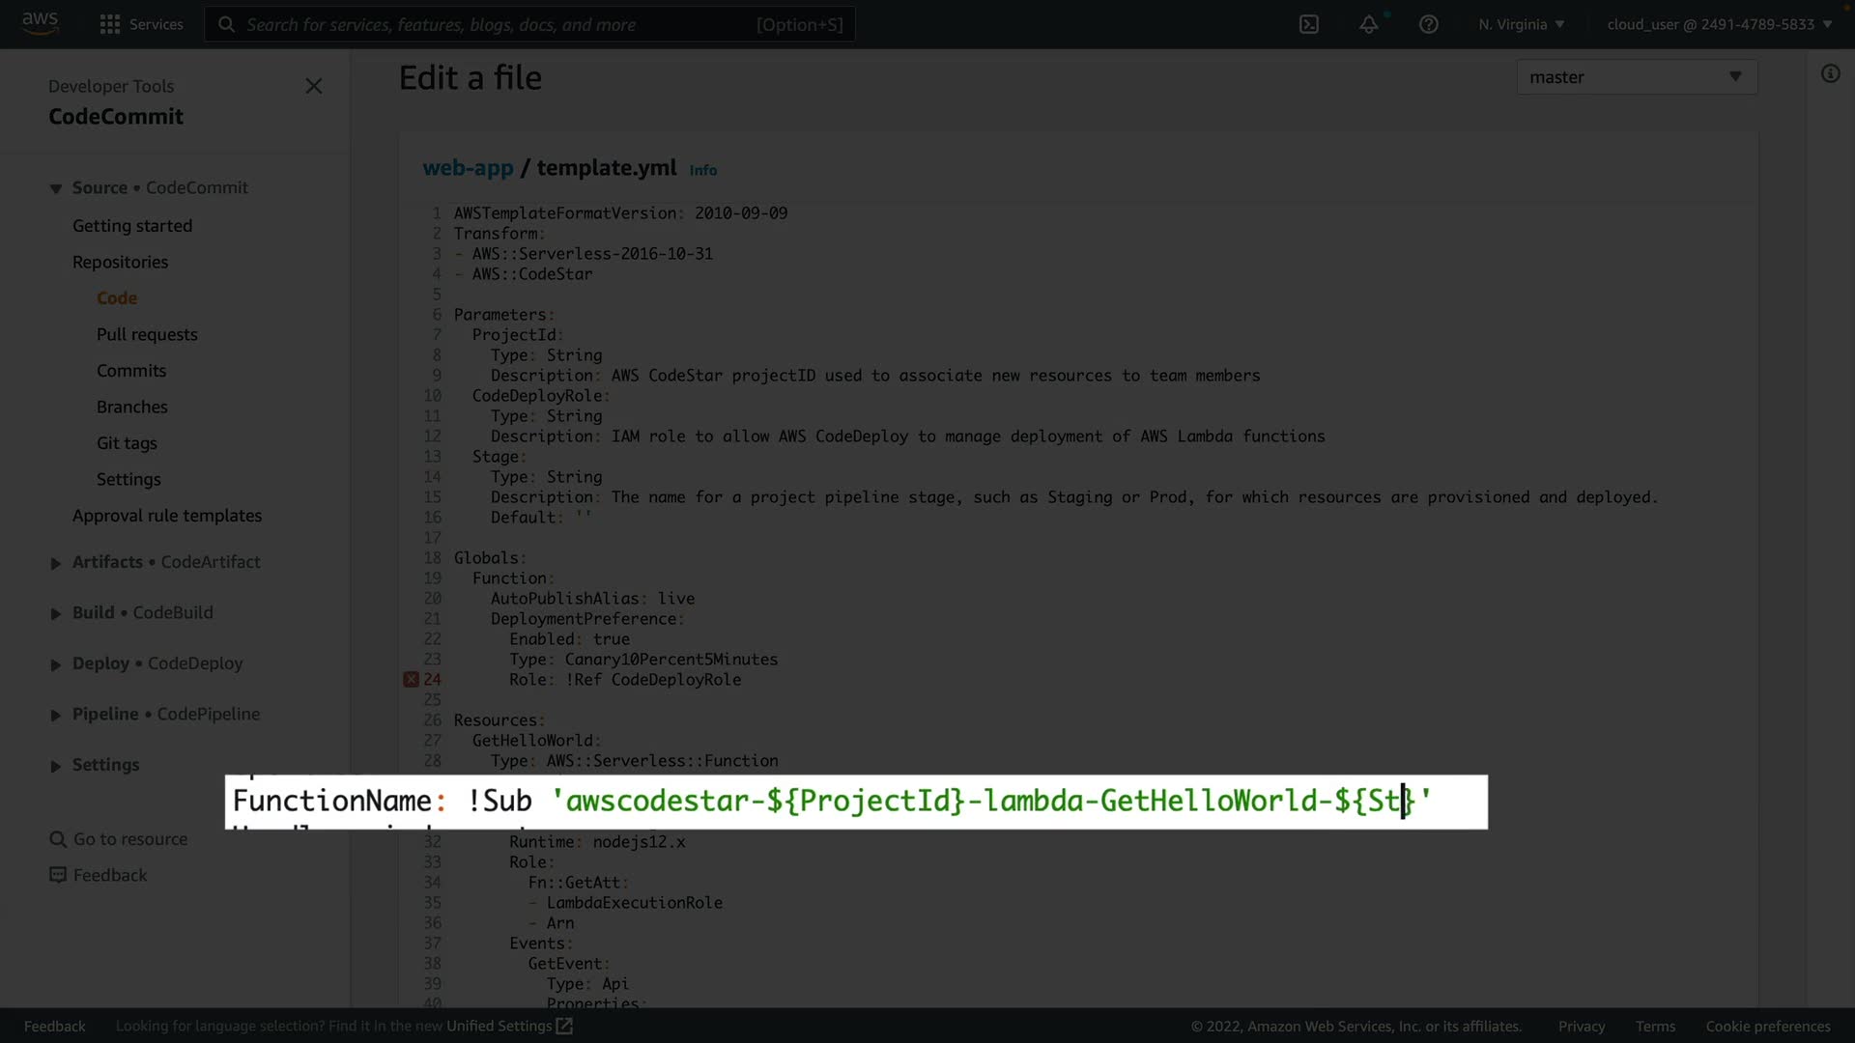
Task: Click the AWS services search field
Action: pos(529,24)
